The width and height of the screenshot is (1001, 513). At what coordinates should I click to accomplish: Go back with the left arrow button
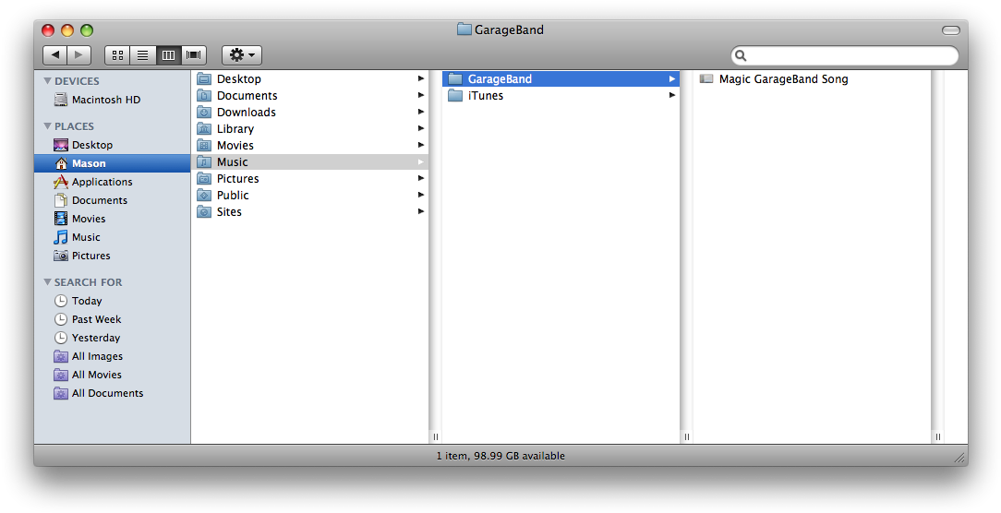(54, 54)
